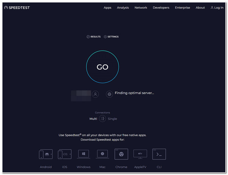This screenshot has height=175, width=228.
Task: Click the 'Connections' label
Action: pos(102,112)
